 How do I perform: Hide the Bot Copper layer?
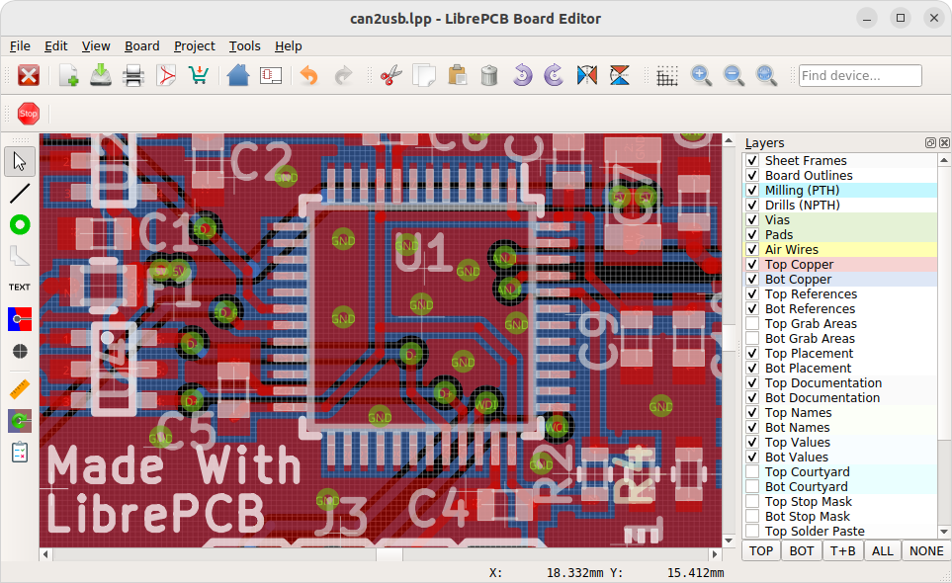(x=752, y=279)
